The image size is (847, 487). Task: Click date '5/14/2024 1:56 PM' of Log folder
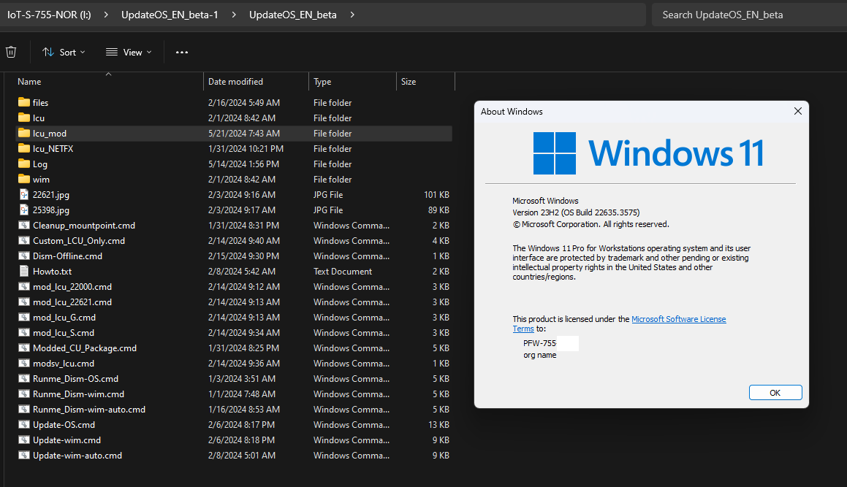pyautogui.click(x=243, y=164)
